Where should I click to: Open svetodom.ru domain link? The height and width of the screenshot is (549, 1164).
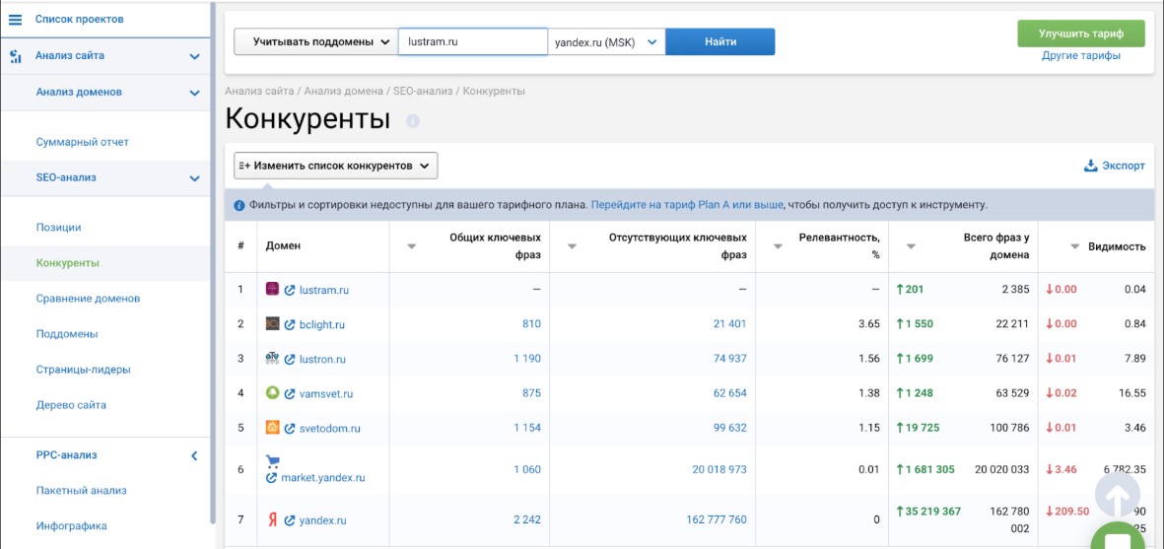(x=329, y=429)
